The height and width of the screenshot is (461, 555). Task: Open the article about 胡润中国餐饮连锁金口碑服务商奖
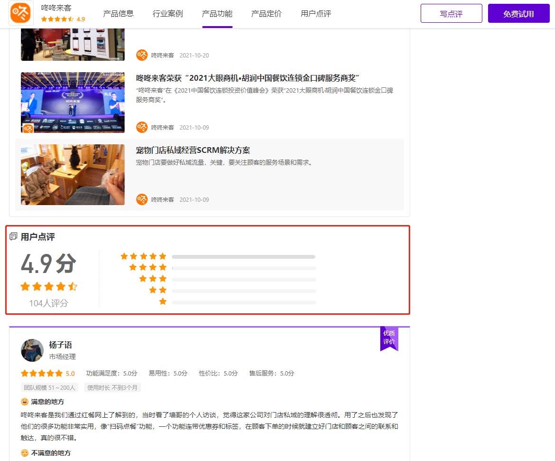[x=248, y=78]
